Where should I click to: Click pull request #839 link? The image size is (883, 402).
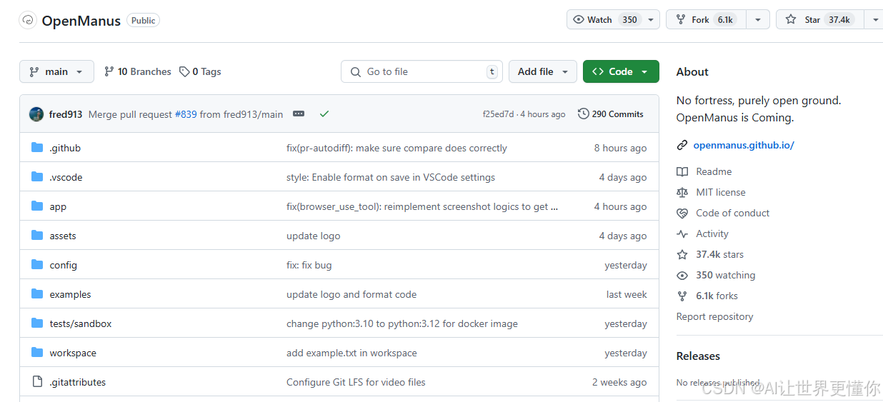coord(186,114)
